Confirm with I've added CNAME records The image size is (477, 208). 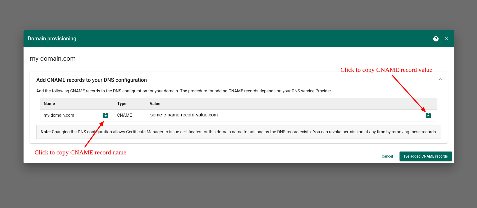coord(425,156)
